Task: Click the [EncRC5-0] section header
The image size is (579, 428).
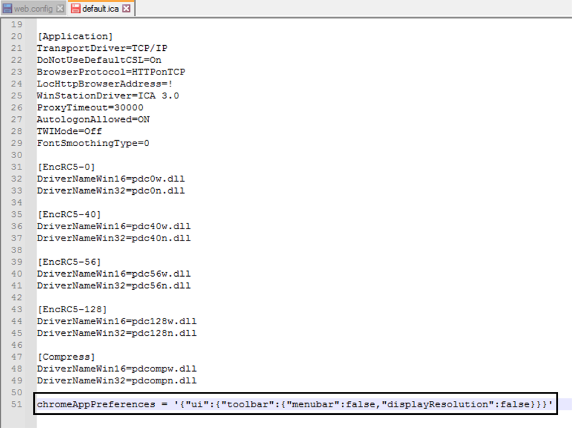Action: coord(62,167)
